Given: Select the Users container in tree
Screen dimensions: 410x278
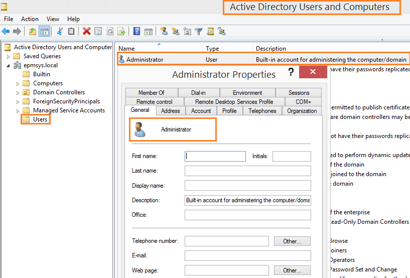Looking at the screenshot, I should click(x=40, y=119).
